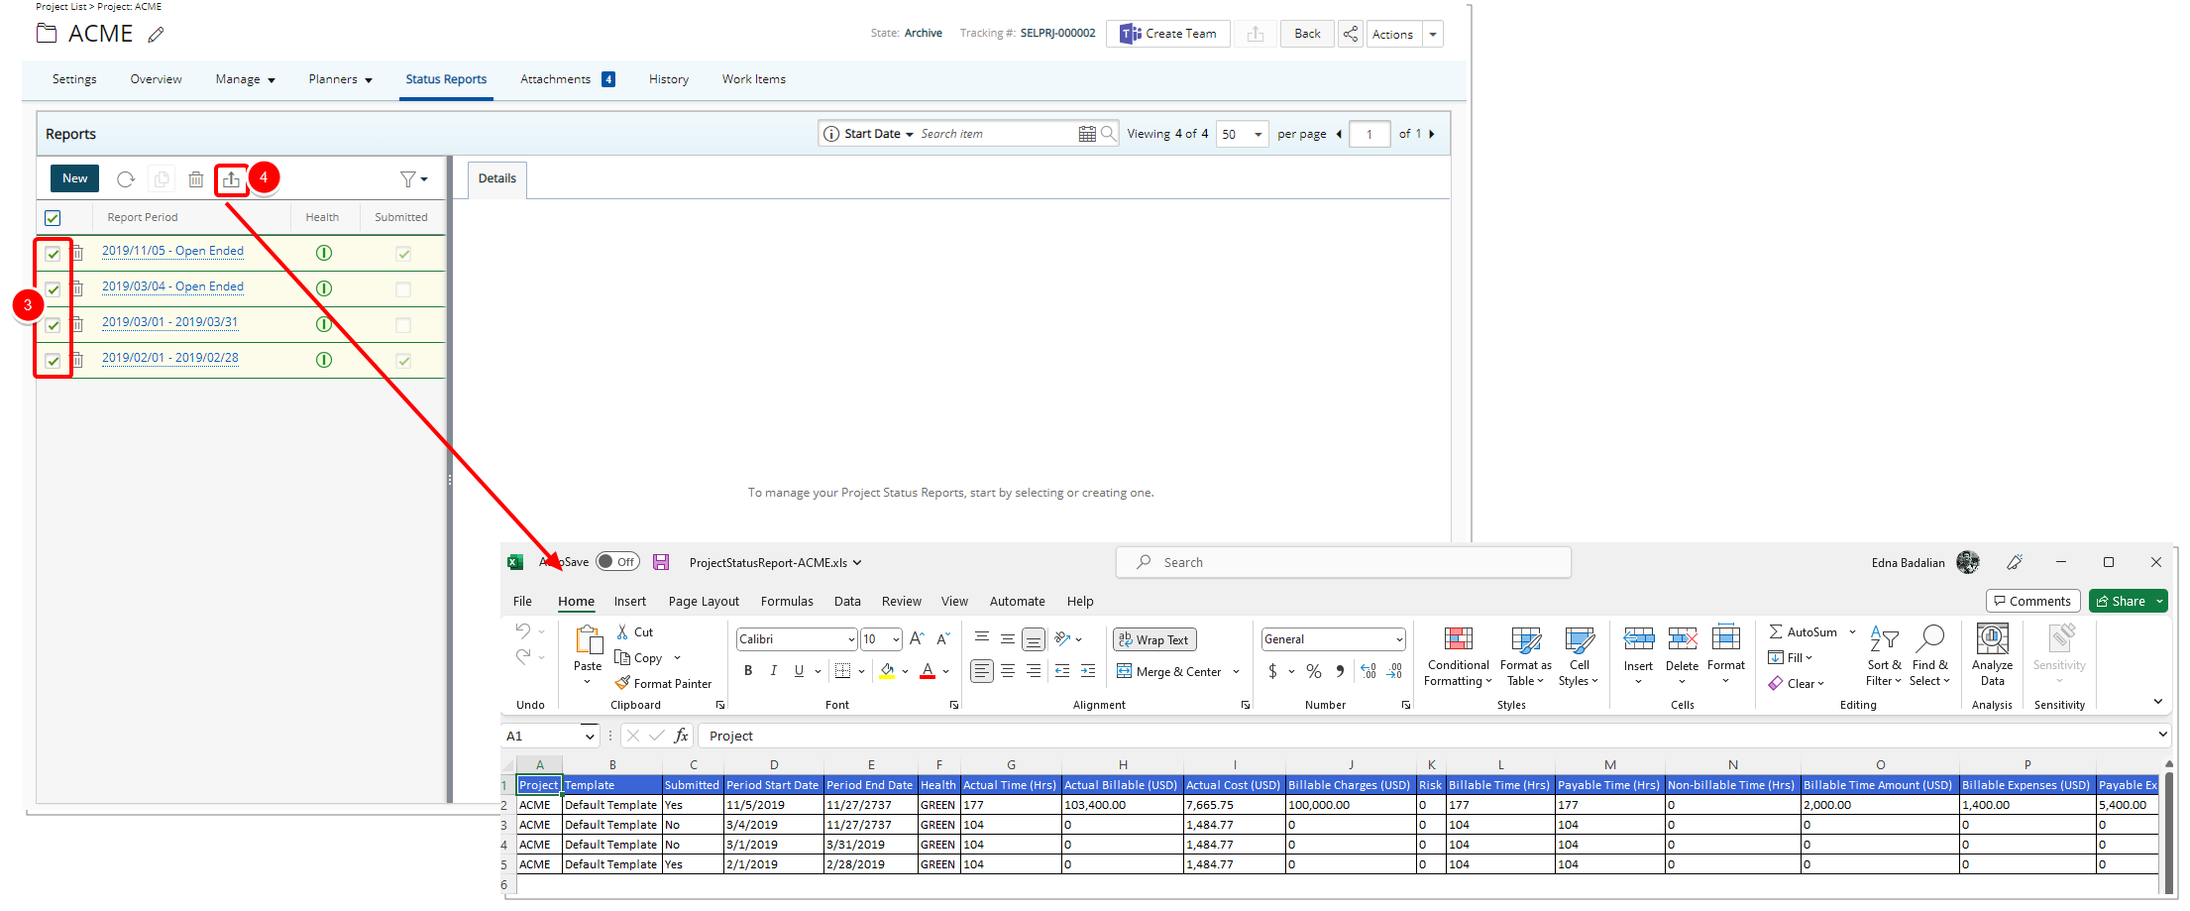Uncheck row 2019/11/05 - Open Ended checkbox
Screen dimensions: 2190x911
53,254
